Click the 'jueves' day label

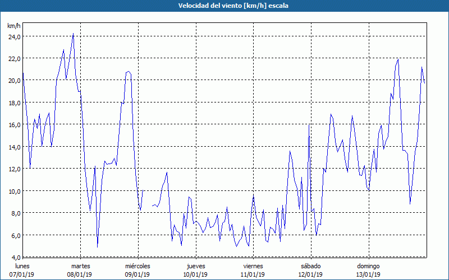(x=196, y=266)
